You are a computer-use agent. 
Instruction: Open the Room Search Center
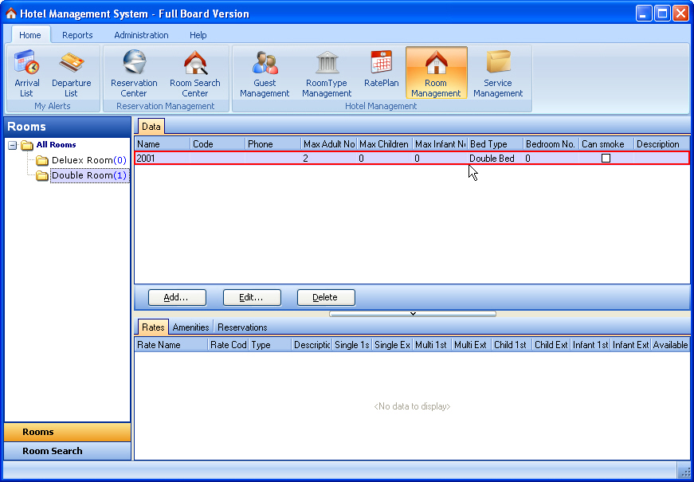point(195,72)
